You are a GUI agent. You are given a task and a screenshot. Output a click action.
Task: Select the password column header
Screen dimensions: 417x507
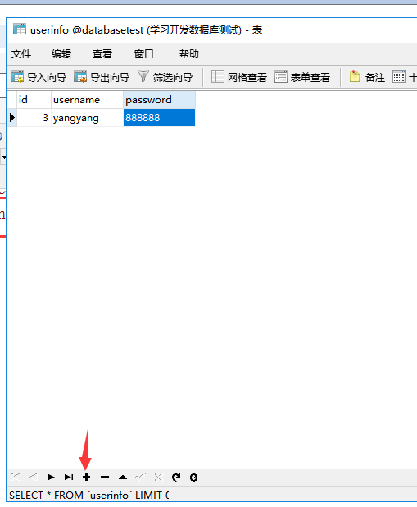point(159,100)
